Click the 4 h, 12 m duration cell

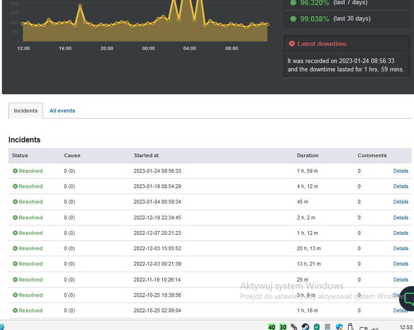tap(307, 186)
